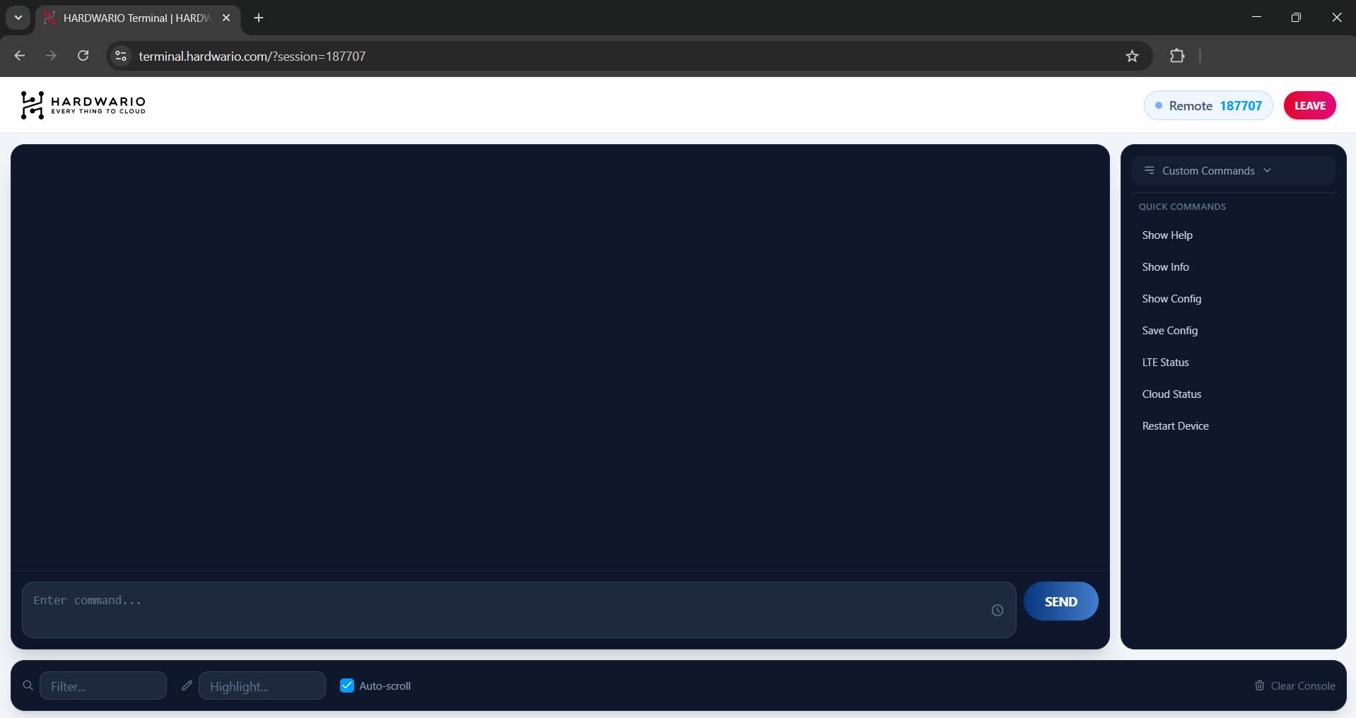The height and width of the screenshot is (718, 1356).
Task: Go back with the browser arrow
Action: click(x=20, y=56)
